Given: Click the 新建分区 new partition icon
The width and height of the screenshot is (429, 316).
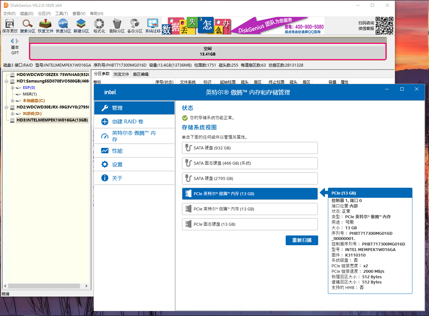Looking at the screenshot, I should tap(81, 26).
